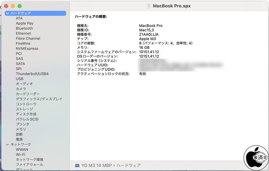Viewport: 269px width, 171px height.
Task: Minimize the window with the yellow button
Action: (13, 6)
